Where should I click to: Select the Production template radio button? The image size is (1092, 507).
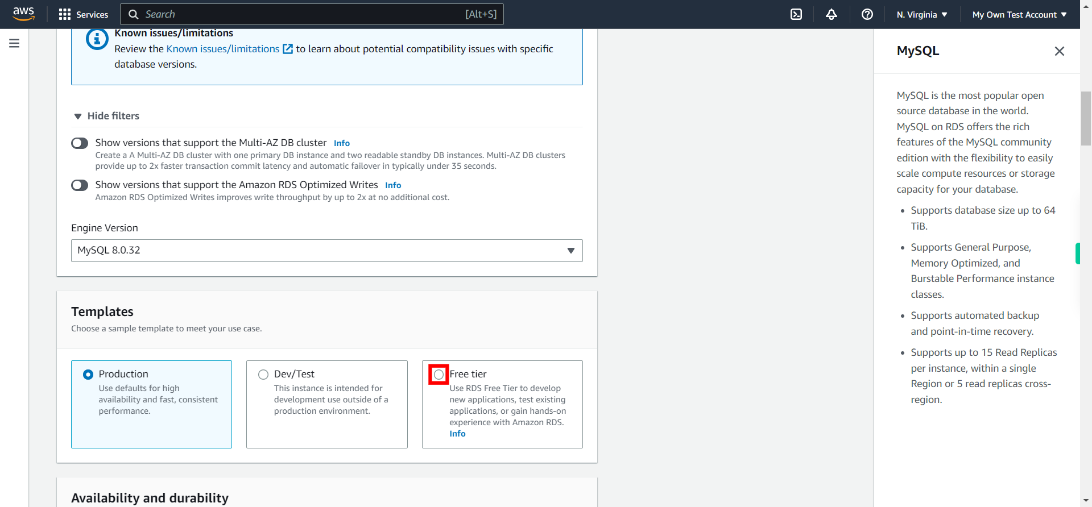88,375
